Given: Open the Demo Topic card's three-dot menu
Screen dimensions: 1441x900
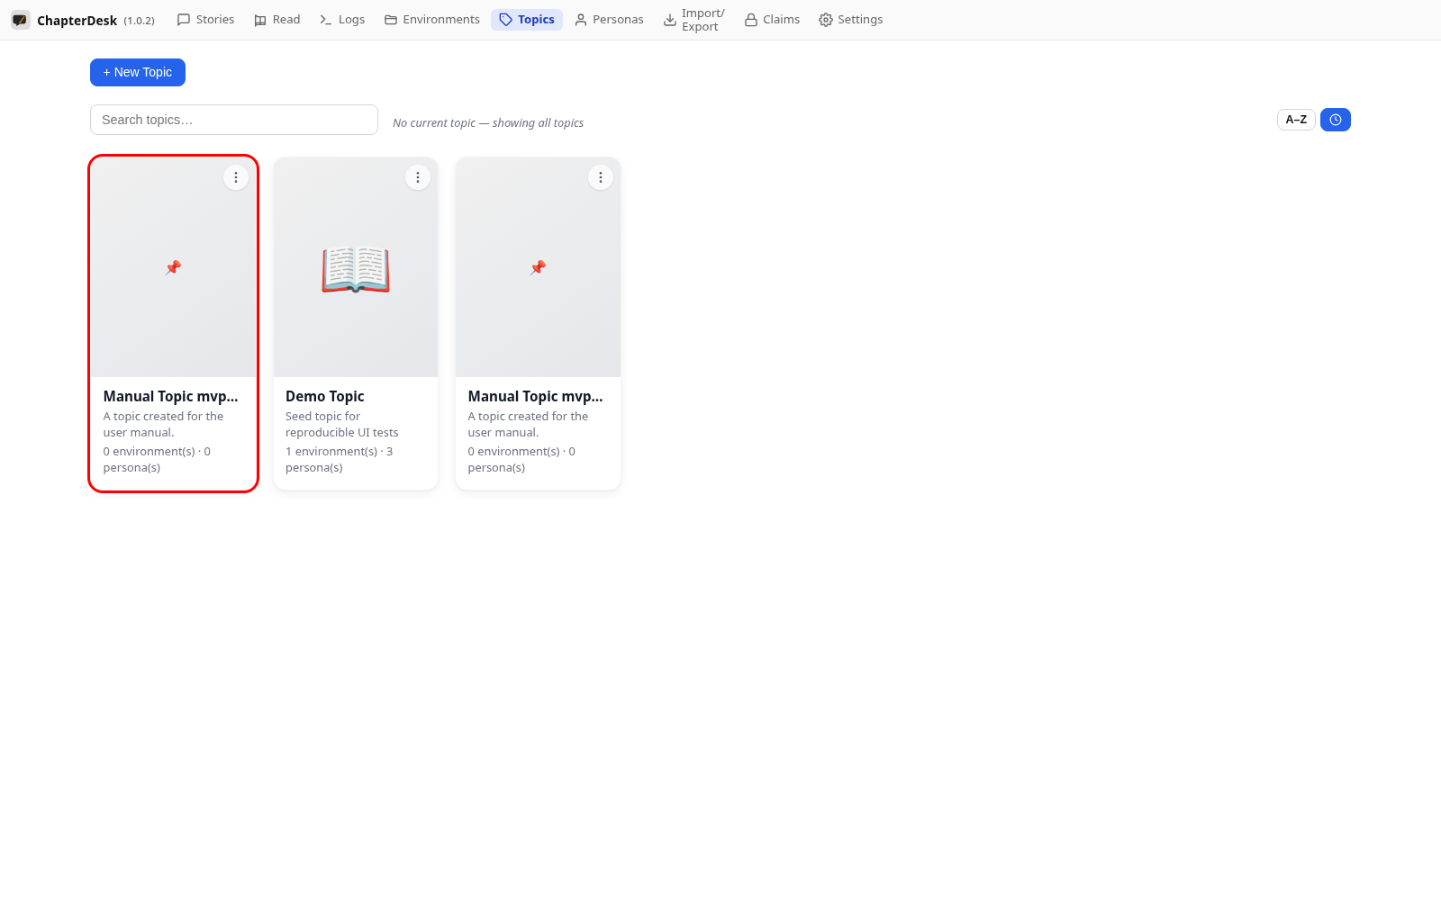Looking at the screenshot, I should [418, 177].
